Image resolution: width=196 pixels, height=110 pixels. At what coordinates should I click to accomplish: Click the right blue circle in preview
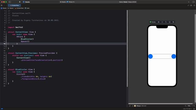[x=174, y=56]
